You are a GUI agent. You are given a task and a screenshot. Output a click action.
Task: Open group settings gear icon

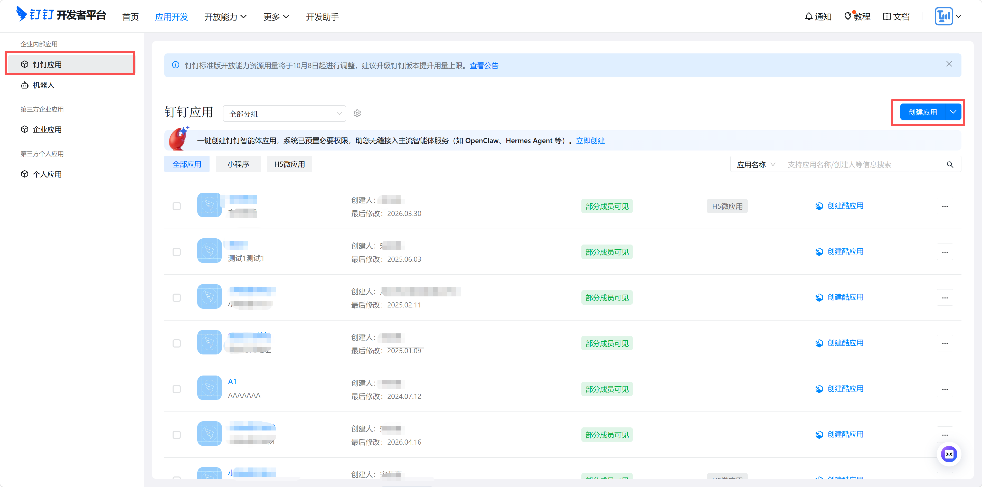point(357,113)
